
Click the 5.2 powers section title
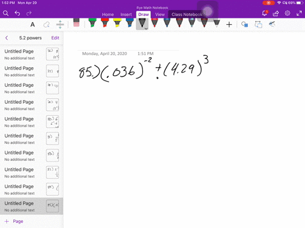(x=30, y=38)
